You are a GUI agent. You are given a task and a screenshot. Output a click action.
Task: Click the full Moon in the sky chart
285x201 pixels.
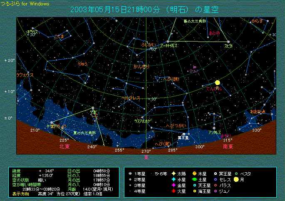(x=217, y=83)
